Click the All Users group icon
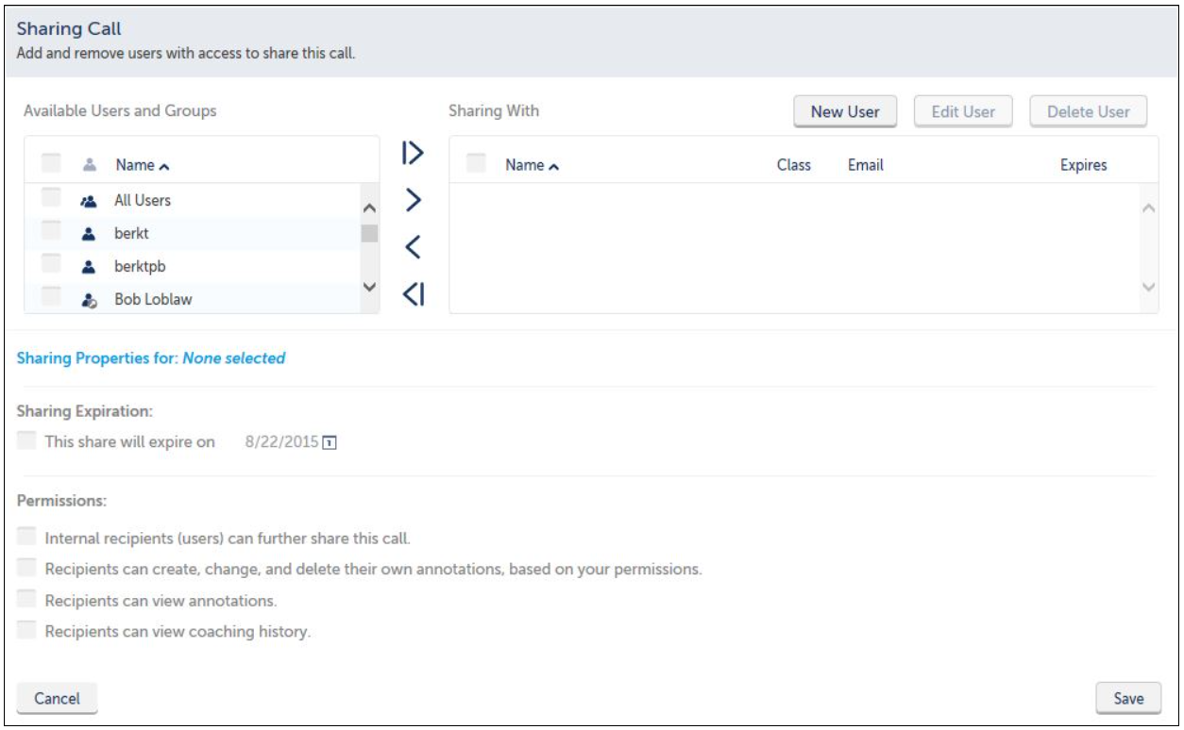This screenshot has width=1184, height=730. (x=88, y=200)
